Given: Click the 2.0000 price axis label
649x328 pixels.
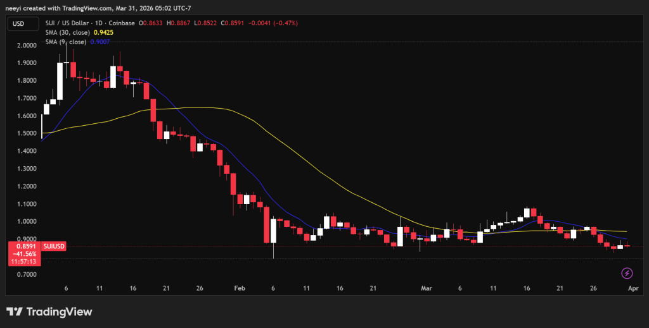Looking at the screenshot, I should 27,46.
